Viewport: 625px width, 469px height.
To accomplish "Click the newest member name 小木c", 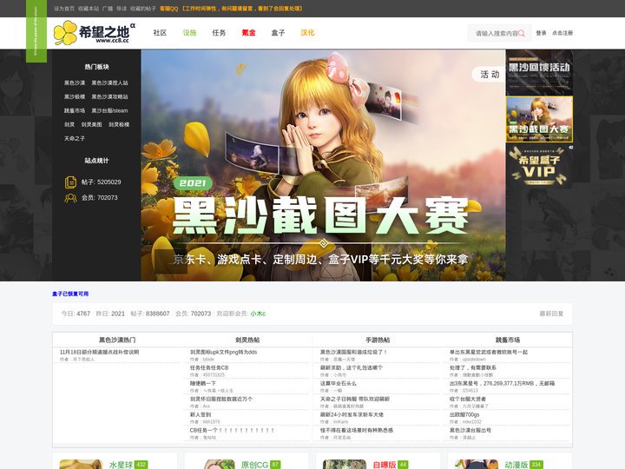I will point(258,314).
